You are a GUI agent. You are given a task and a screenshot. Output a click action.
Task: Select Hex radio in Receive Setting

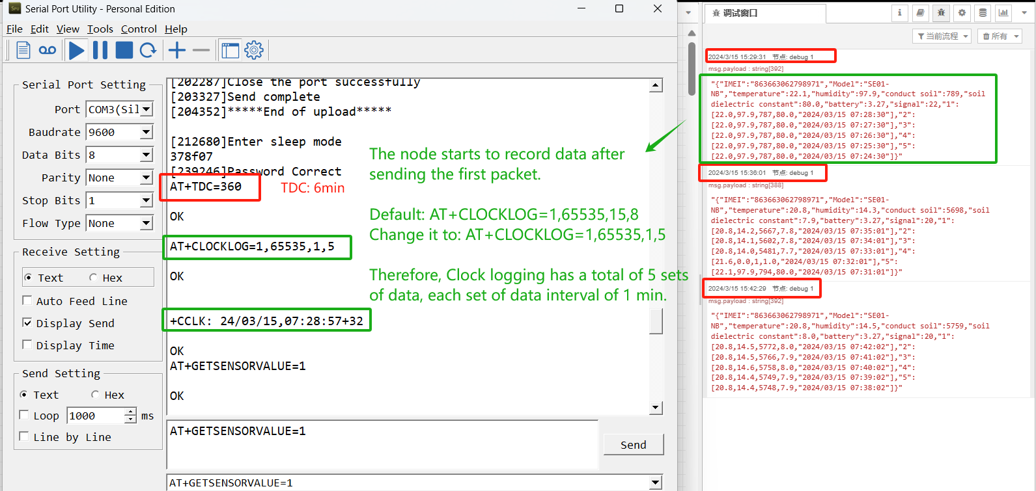(93, 278)
